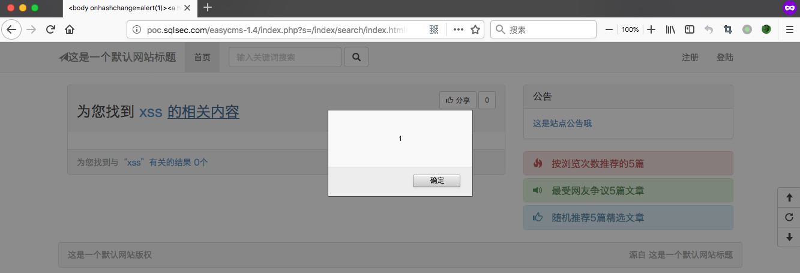Click the 的相关内容 underlined link
The image size is (800, 273).
point(203,112)
